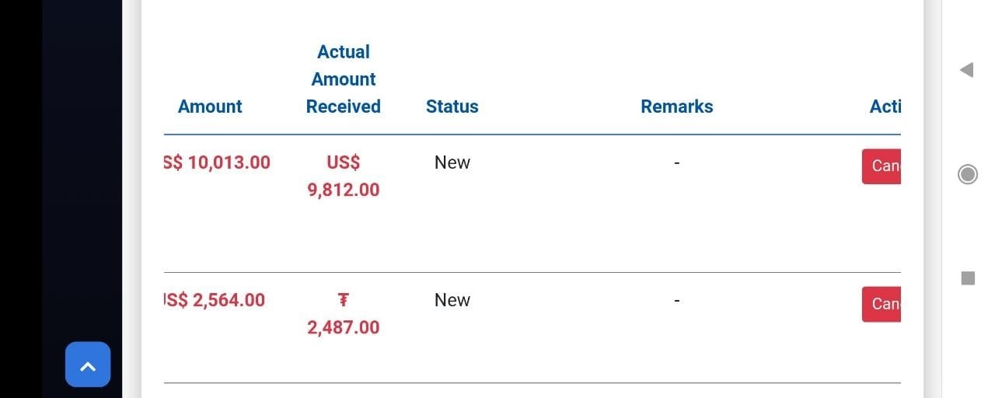The image size is (995, 398).
Task: Click the Status column header
Action: 452,106
